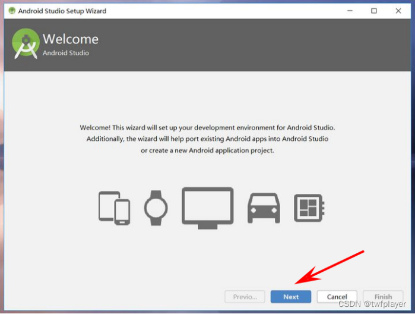Click the Next button
Screen dimensions: 415x314
coord(290,297)
